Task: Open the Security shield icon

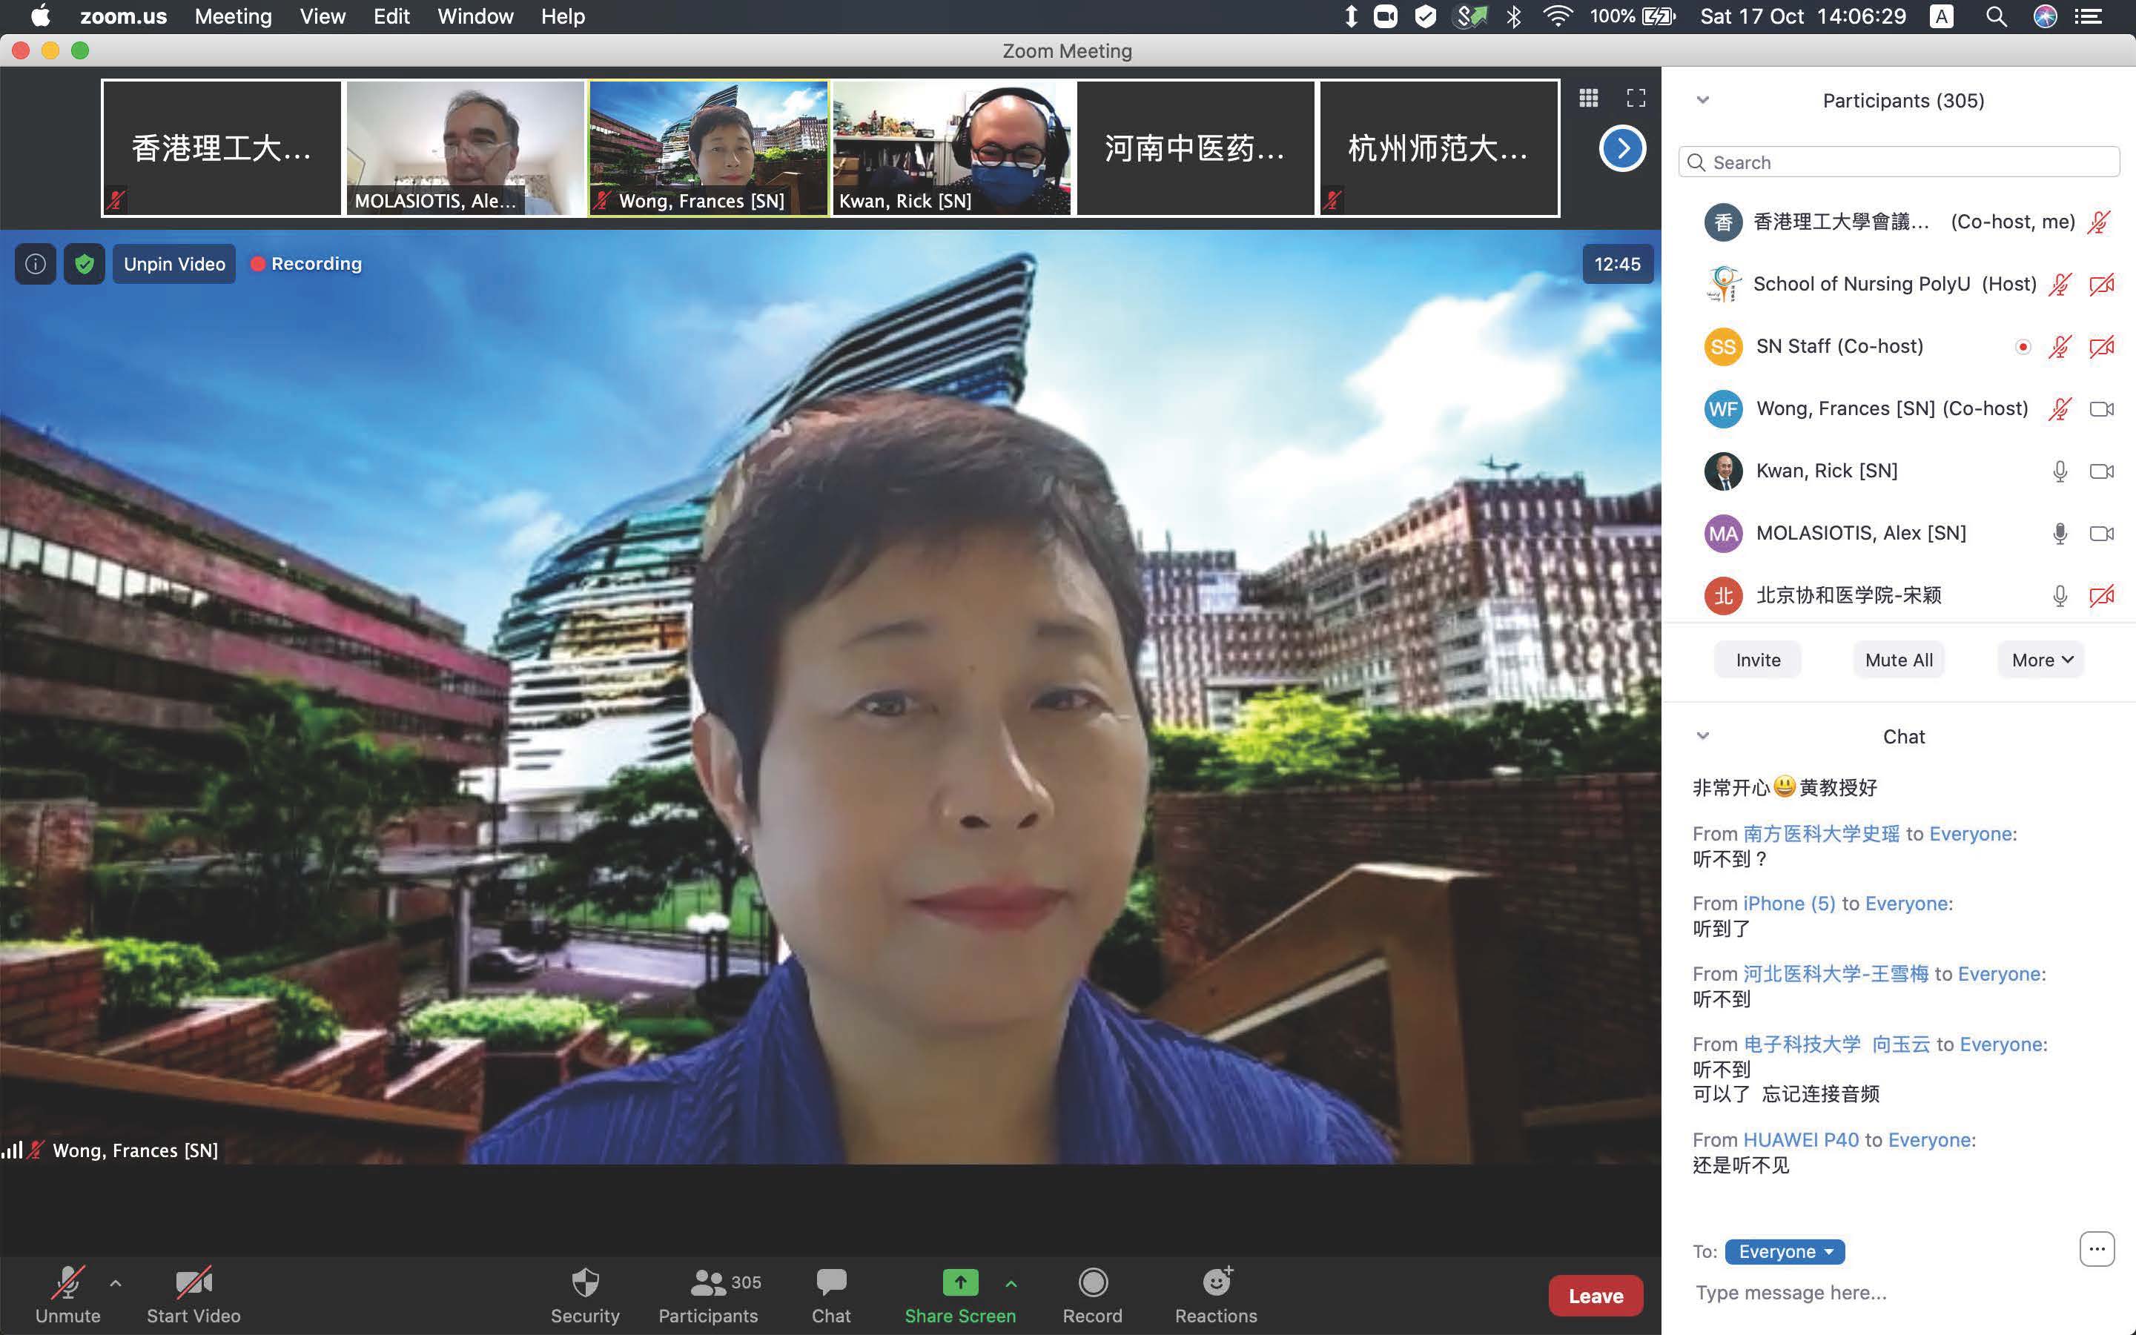Action: pyautogui.click(x=584, y=1283)
